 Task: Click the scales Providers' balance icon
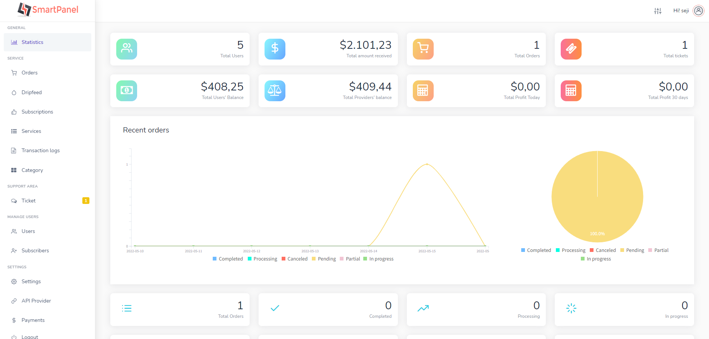pos(275,91)
